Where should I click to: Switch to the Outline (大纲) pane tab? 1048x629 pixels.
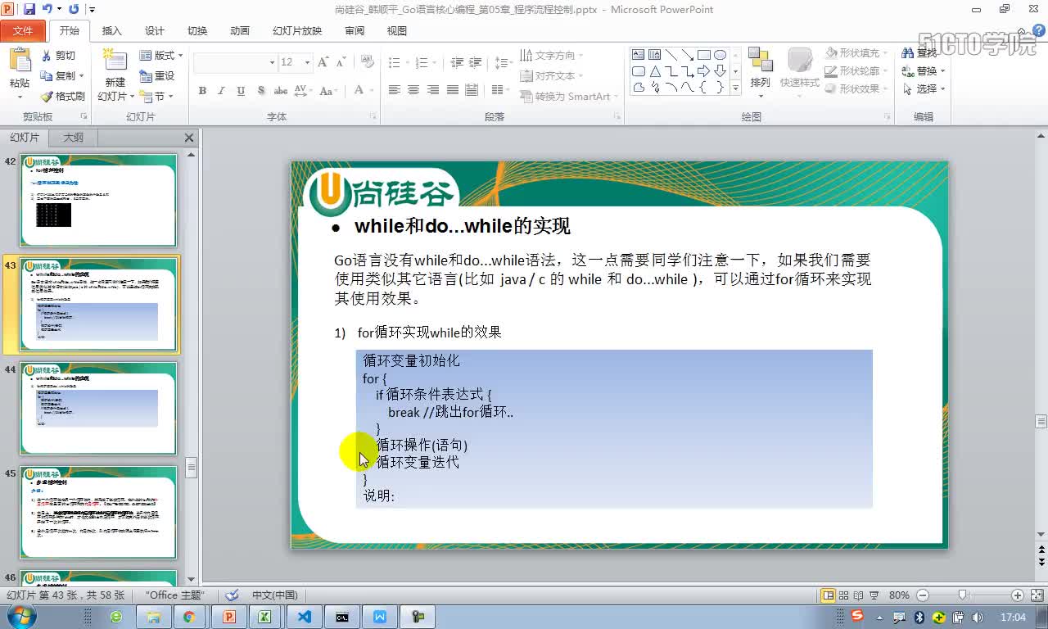[73, 138]
